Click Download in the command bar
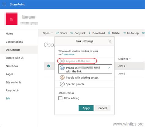145x127 pixels. pos(97,33)
